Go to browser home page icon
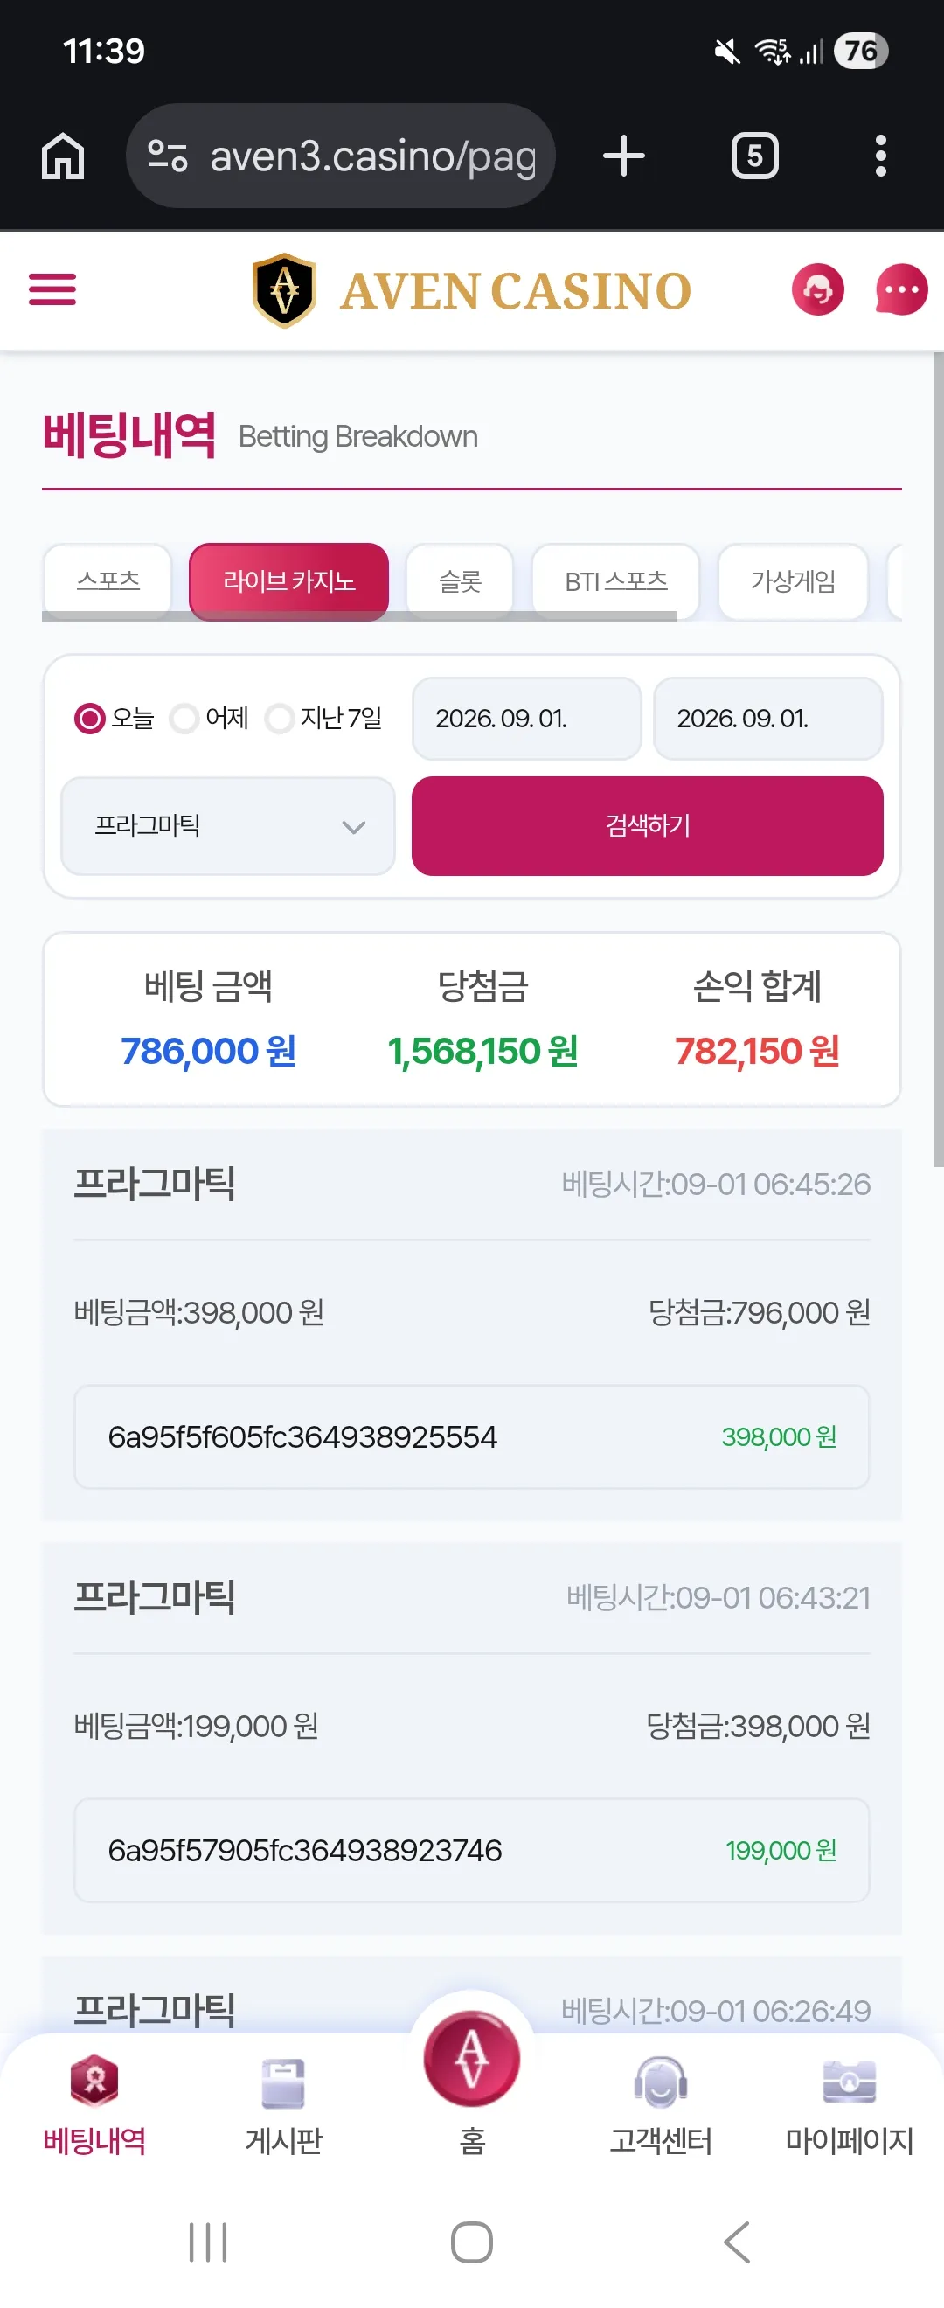Image resolution: width=944 pixels, height=2308 pixels. pos(63,156)
